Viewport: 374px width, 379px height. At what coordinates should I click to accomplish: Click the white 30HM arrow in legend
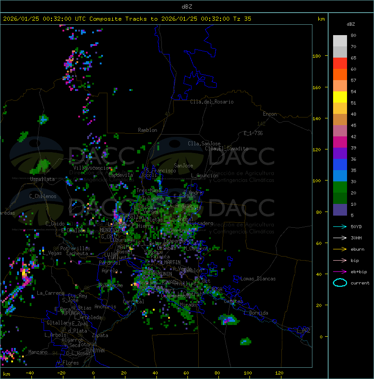click(340, 238)
